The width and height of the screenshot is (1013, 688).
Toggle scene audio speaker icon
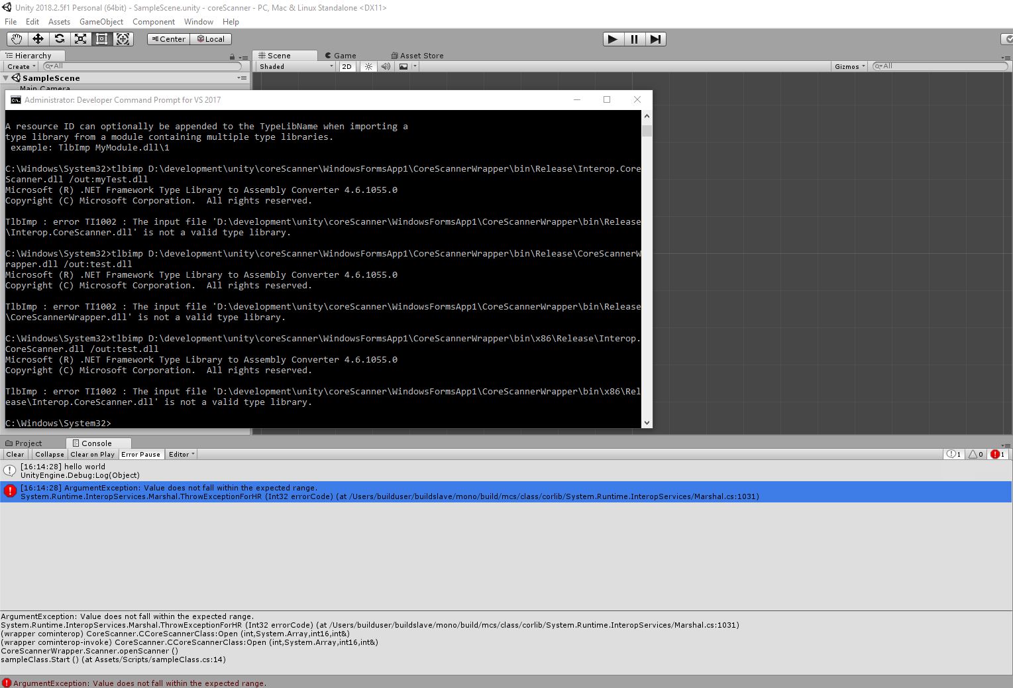pos(386,66)
